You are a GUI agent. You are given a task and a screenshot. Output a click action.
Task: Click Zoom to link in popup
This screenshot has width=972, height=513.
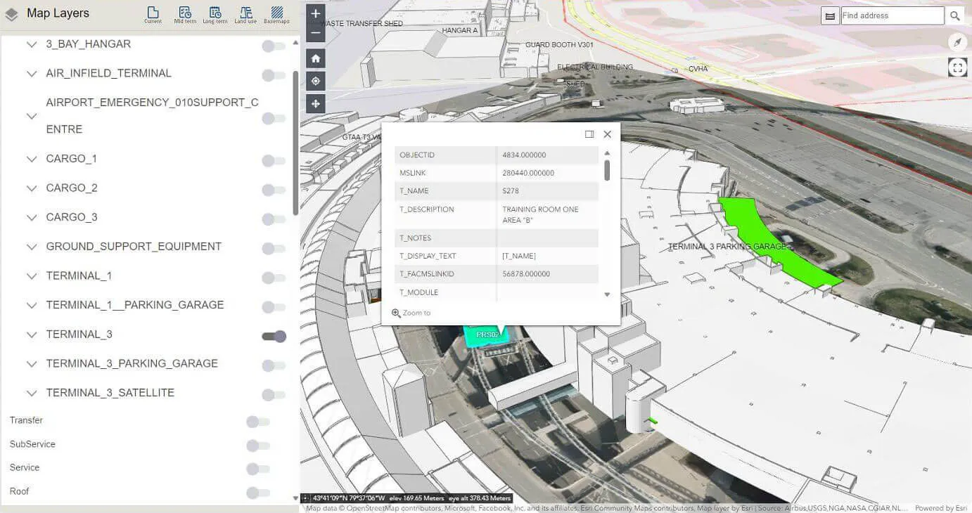coord(411,313)
